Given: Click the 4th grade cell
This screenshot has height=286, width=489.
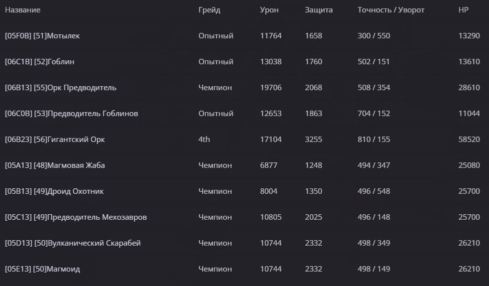Looking at the screenshot, I should 204,140.
